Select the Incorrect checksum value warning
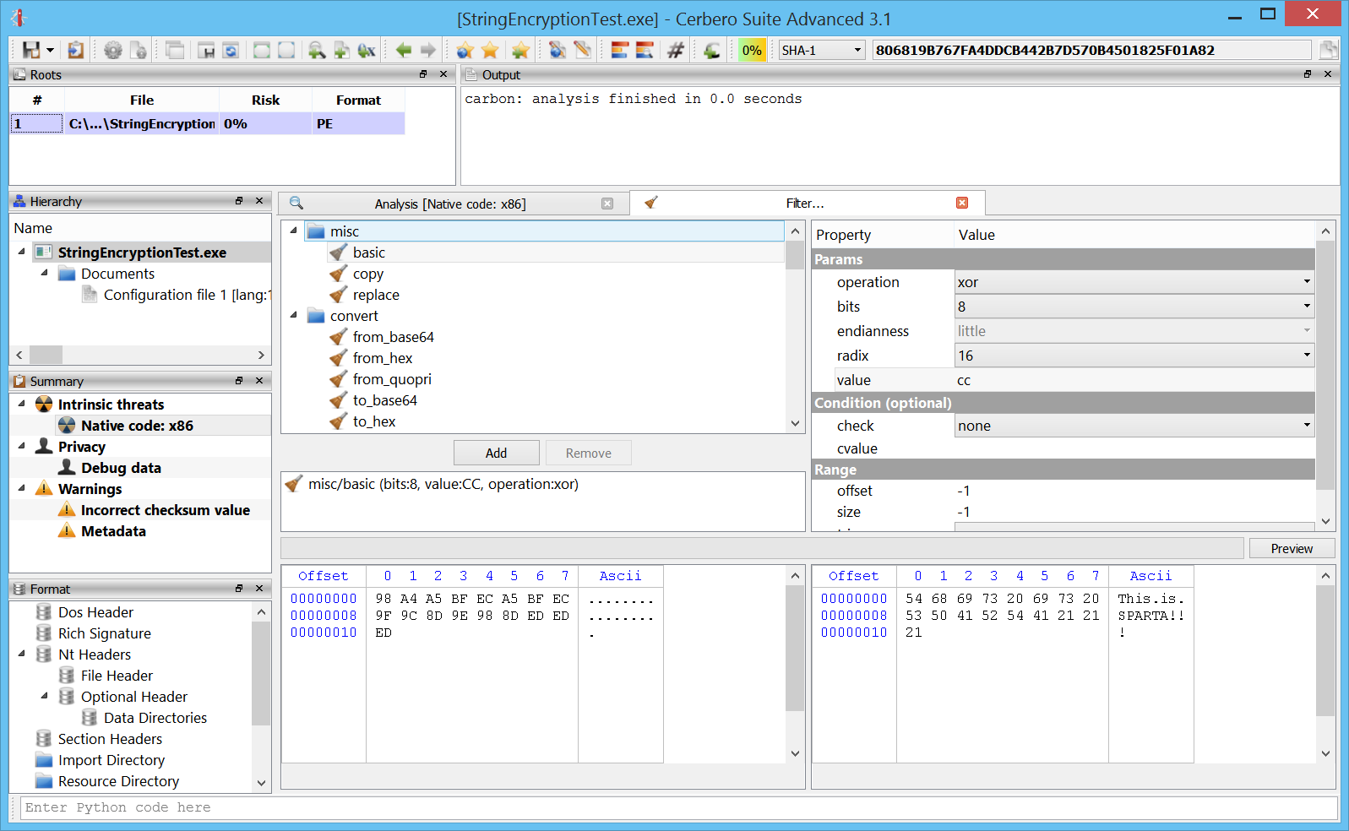 (x=165, y=510)
